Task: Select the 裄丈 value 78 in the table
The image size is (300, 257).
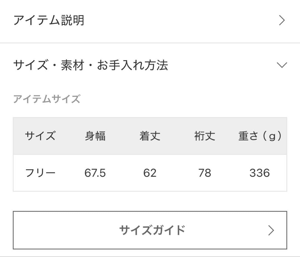Action: point(205,173)
